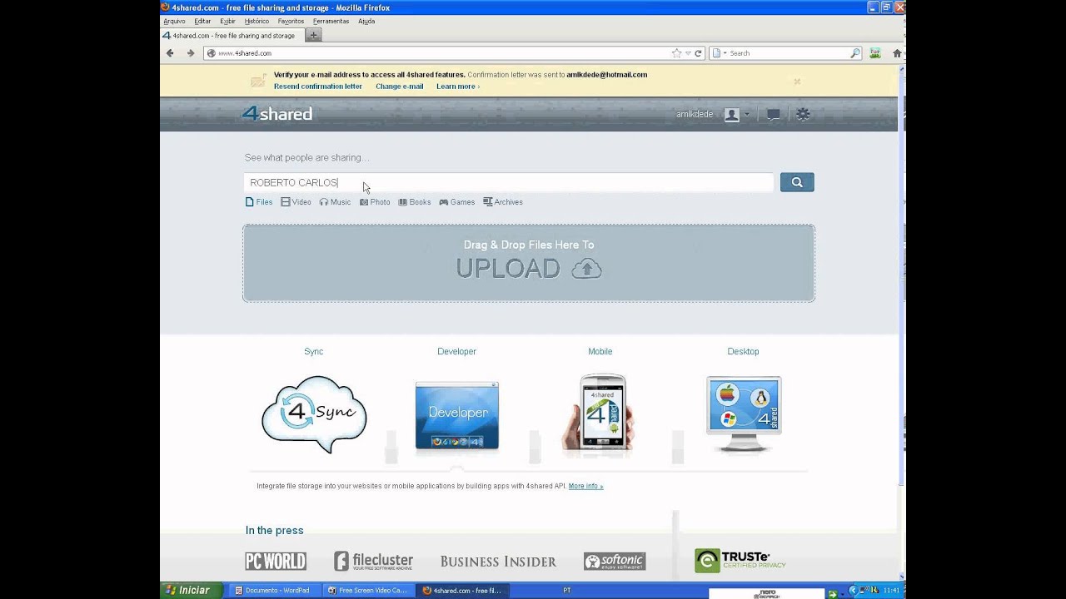The height and width of the screenshot is (599, 1066).
Task: Click the Desktop monitor image
Action: click(744, 413)
